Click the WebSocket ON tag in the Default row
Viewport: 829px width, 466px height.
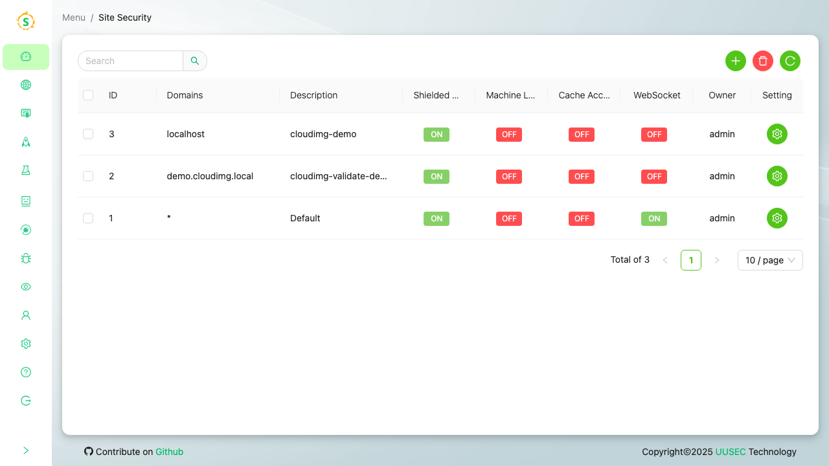(x=654, y=218)
